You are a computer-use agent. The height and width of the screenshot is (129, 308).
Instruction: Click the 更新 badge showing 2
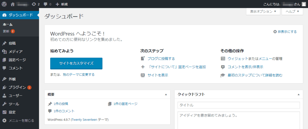pos(13,31)
